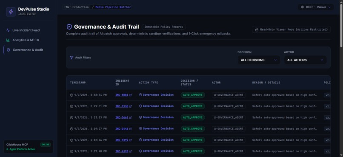Click the AUTO_APPROVE badge in INC-5661 row

[x=193, y=117]
